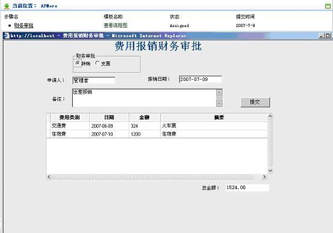The image size is (333, 233).
Task: Open the 查看流程图 link
Action: 116,25
